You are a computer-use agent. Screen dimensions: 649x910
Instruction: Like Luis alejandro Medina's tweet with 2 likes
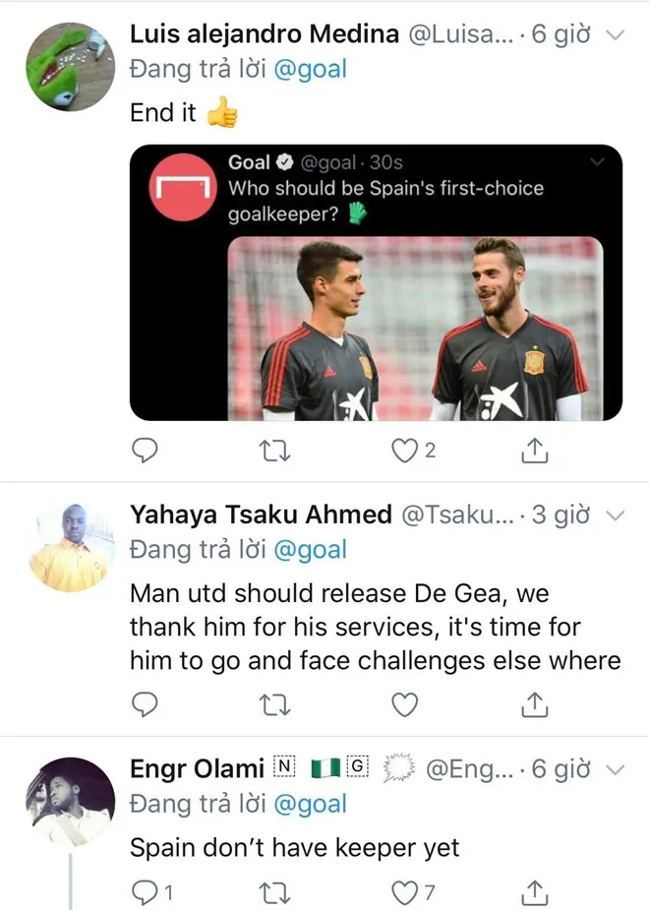(404, 451)
